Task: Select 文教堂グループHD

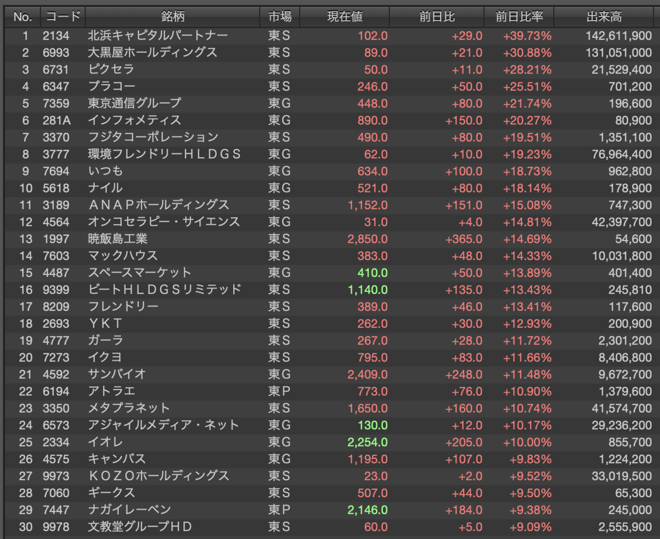Action: coord(140,526)
